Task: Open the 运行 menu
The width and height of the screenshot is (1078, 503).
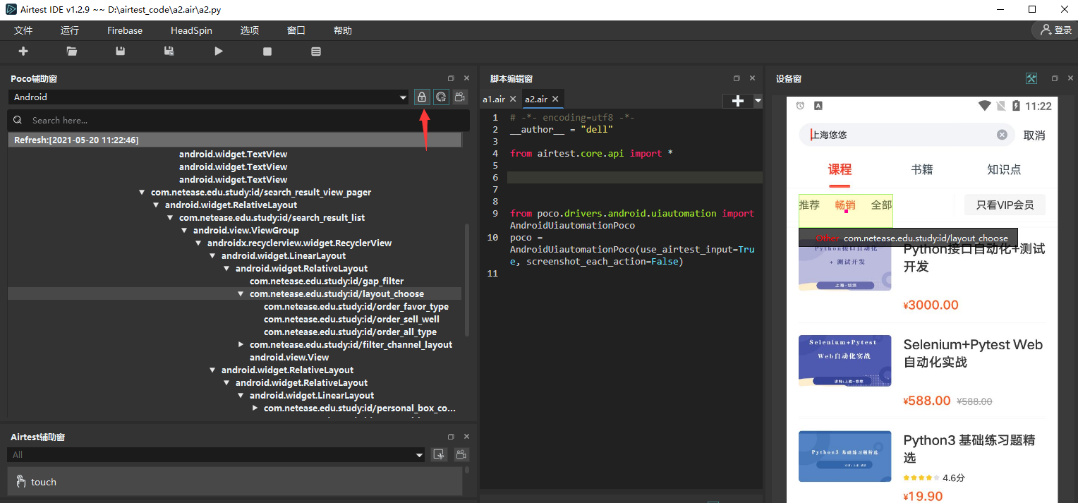Action: 70,30
